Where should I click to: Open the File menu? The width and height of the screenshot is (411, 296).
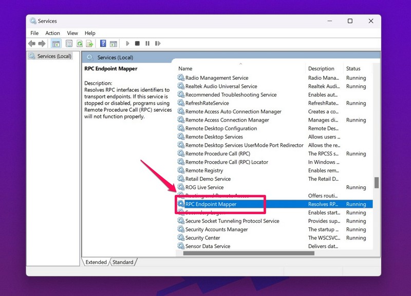tap(34, 33)
